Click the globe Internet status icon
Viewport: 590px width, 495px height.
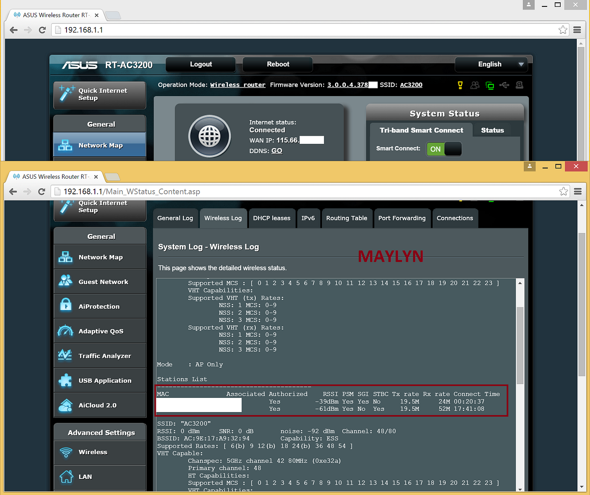tap(210, 136)
